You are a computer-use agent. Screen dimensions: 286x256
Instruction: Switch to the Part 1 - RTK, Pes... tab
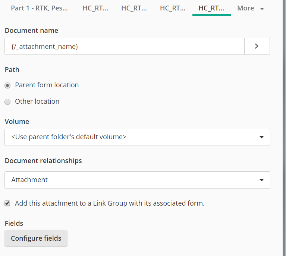tap(39, 8)
